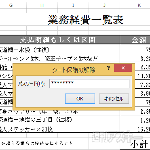Click the 金額 header cell
The image size is (150, 150).
point(135,40)
